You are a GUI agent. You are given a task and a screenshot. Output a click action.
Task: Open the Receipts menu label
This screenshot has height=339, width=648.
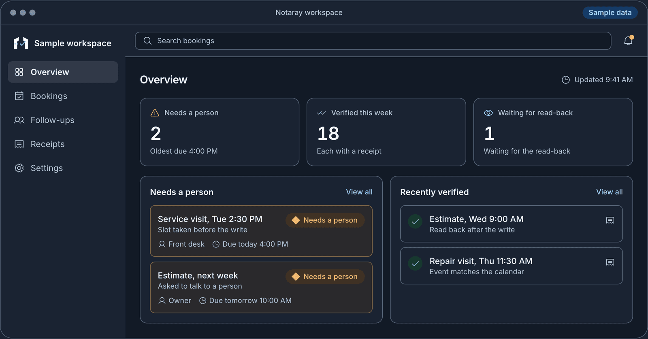[x=48, y=144]
